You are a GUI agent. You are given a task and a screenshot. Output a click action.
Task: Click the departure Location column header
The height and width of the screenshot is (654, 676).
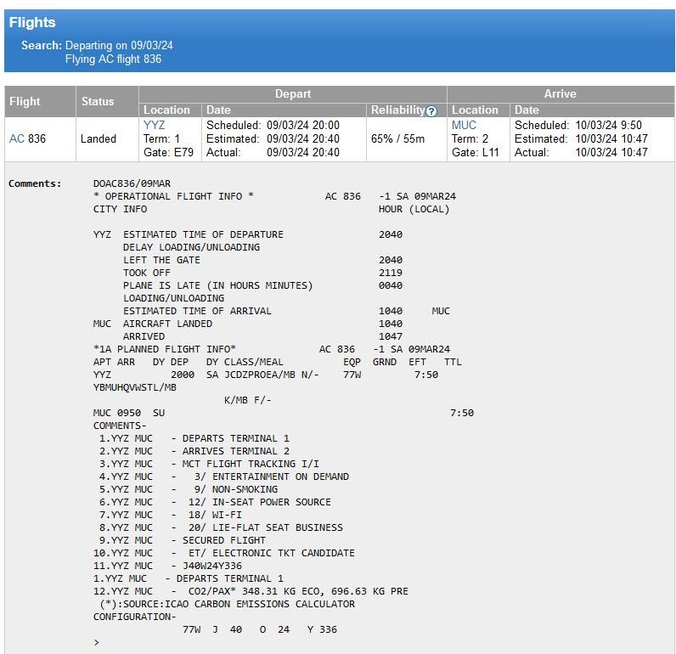[x=166, y=110]
